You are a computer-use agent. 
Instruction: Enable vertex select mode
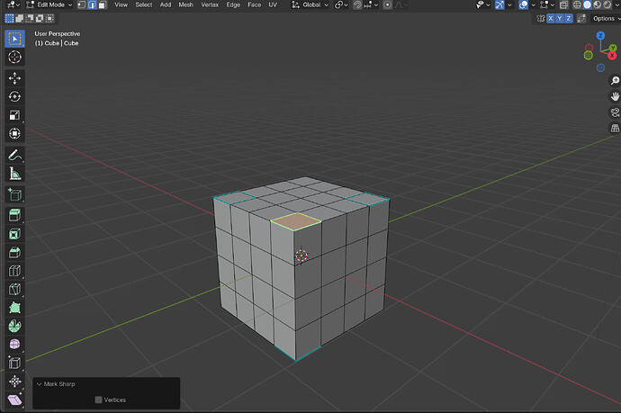(x=82, y=4)
